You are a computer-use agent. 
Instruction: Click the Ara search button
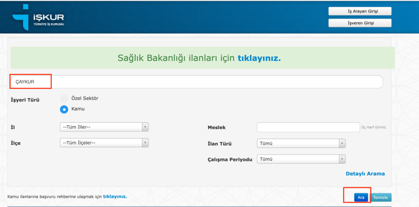[x=361, y=197]
